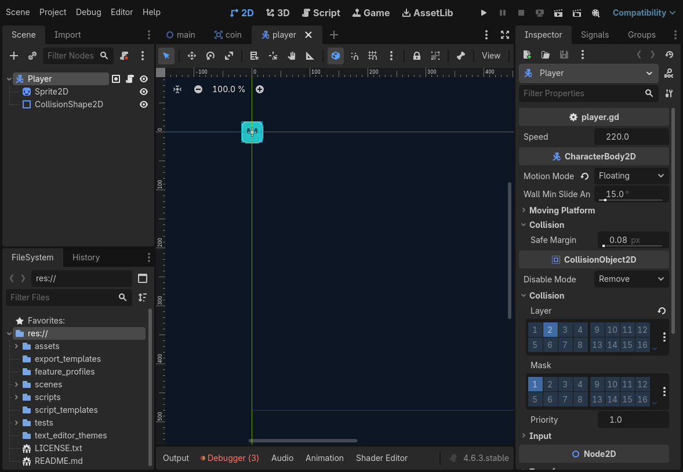Image resolution: width=683 pixels, height=472 pixels.
Task: Toggle smart snap
Action: click(x=355, y=56)
